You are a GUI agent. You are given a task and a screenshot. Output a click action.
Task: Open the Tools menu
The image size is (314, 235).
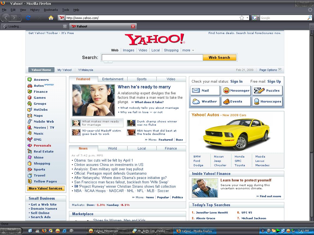[x=65, y=10]
